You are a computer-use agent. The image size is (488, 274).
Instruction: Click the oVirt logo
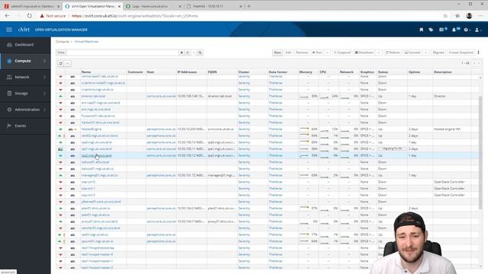pyautogui.click(x=24, y=30)
